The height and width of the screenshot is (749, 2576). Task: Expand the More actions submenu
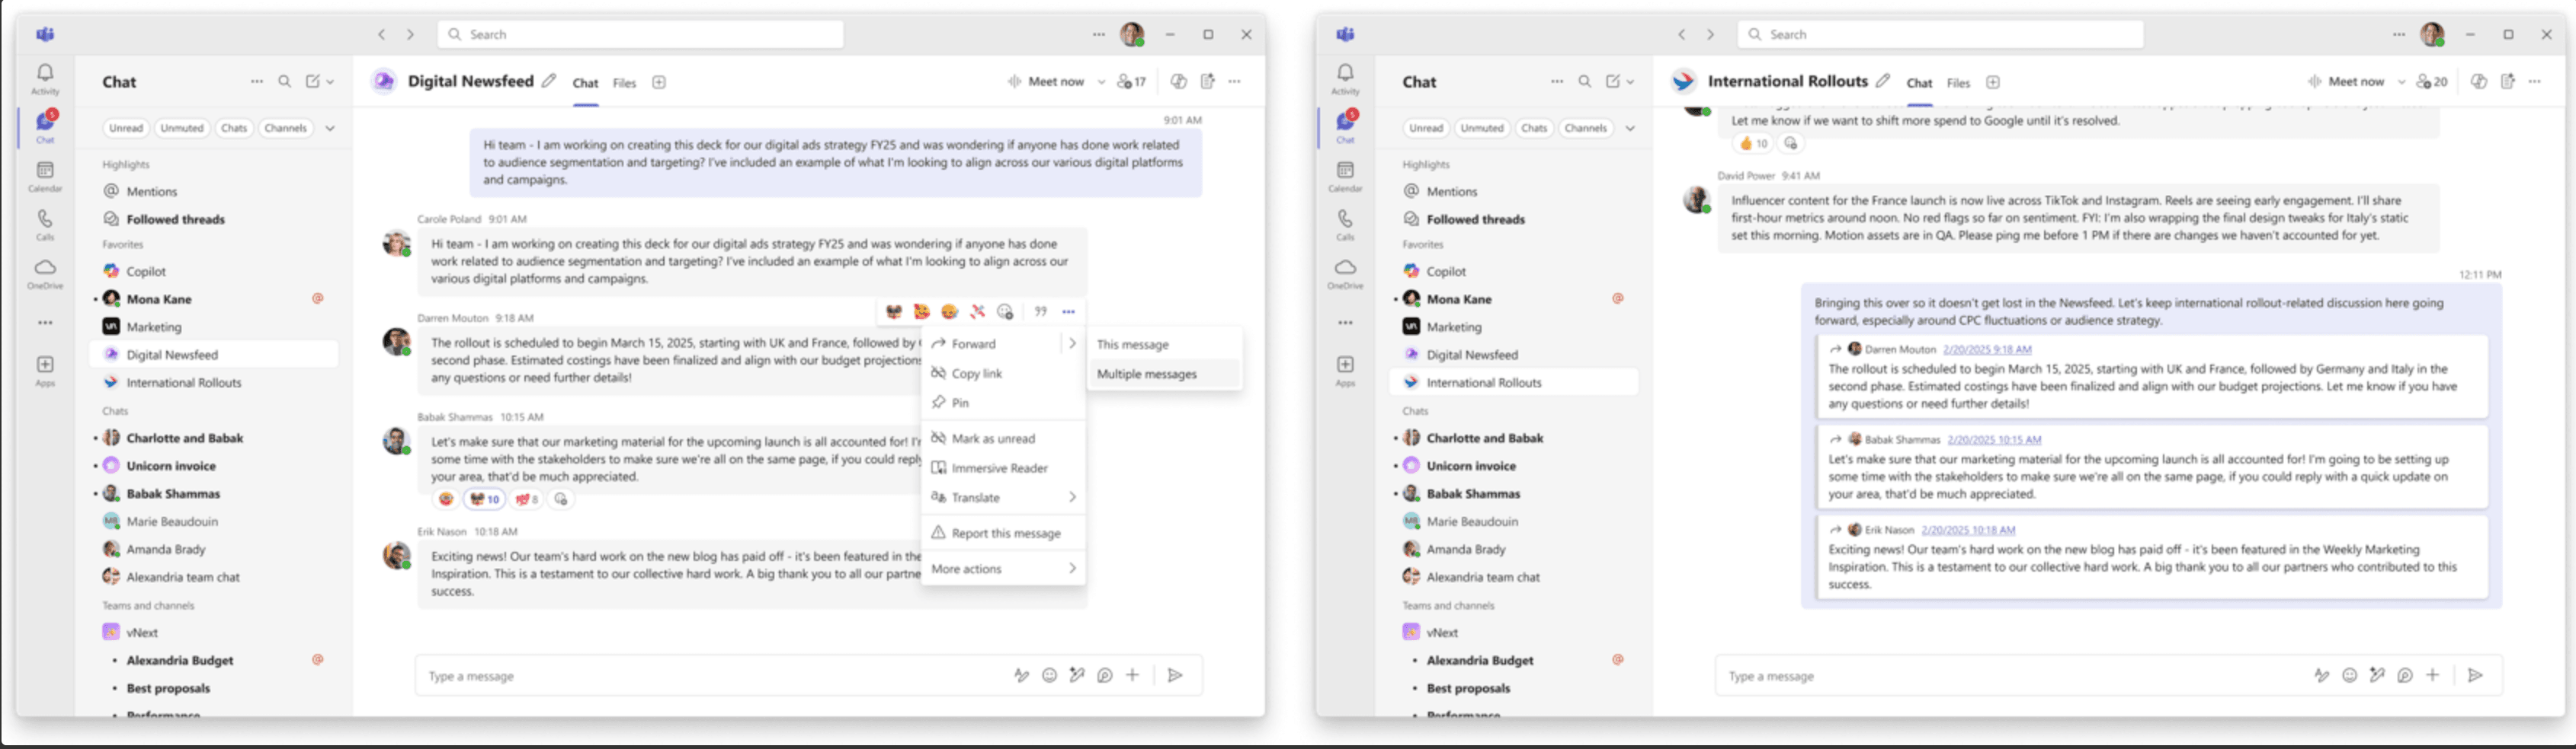tap(1072, 569)
